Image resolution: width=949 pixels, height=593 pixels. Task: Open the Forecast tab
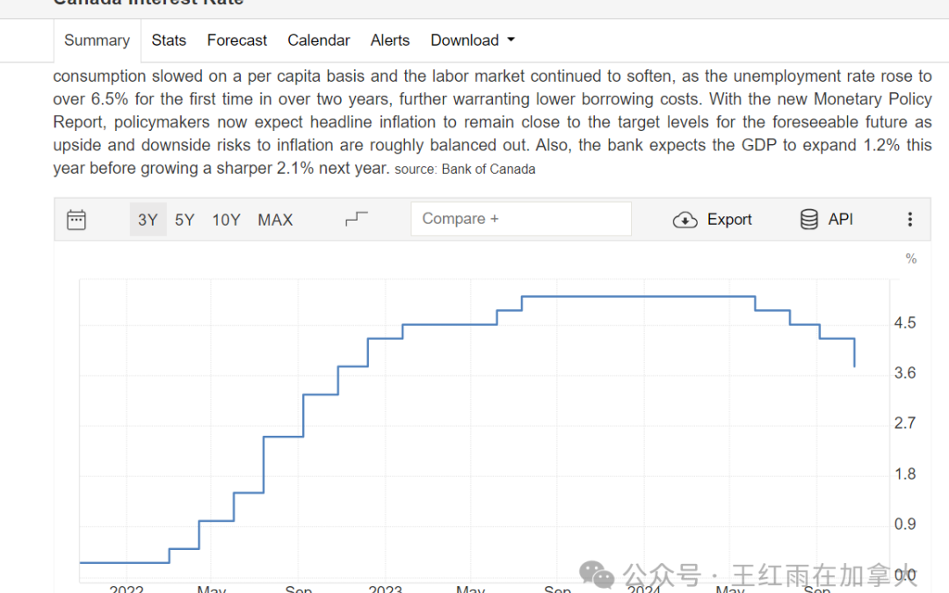(236, 40)
